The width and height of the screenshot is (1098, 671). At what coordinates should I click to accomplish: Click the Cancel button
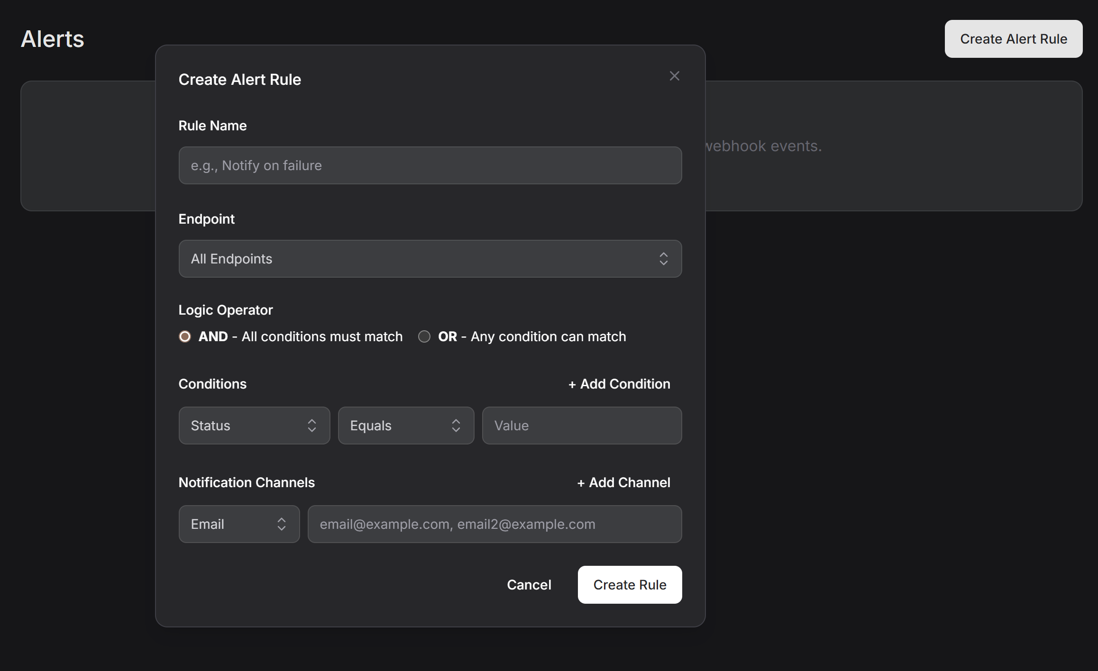click(x=529, y=585)
